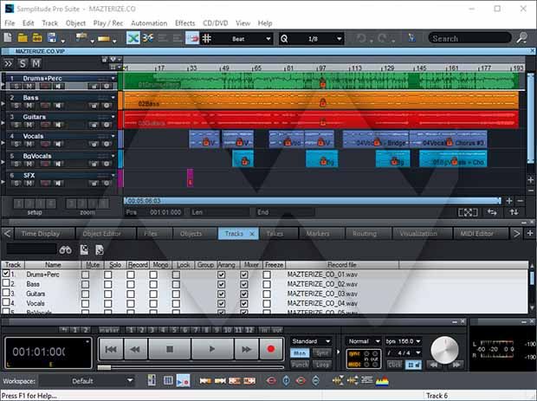Image resolution: width=537 pixels, height=401 pixels.
Task: Open the Standard playback mode dropdown
Action: [311, 341]
